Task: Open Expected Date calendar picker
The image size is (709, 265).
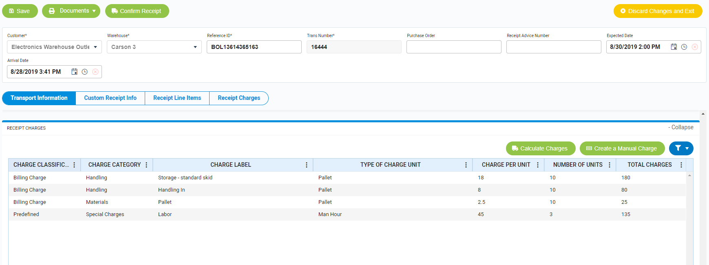Action: click(x=674, y=47)
